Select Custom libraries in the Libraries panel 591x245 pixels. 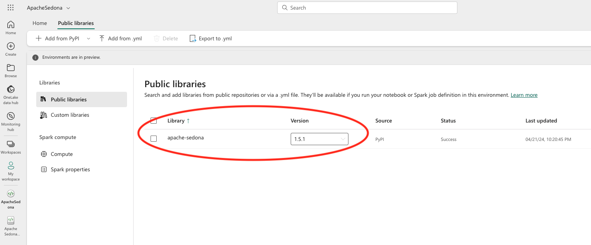point(70,114)
